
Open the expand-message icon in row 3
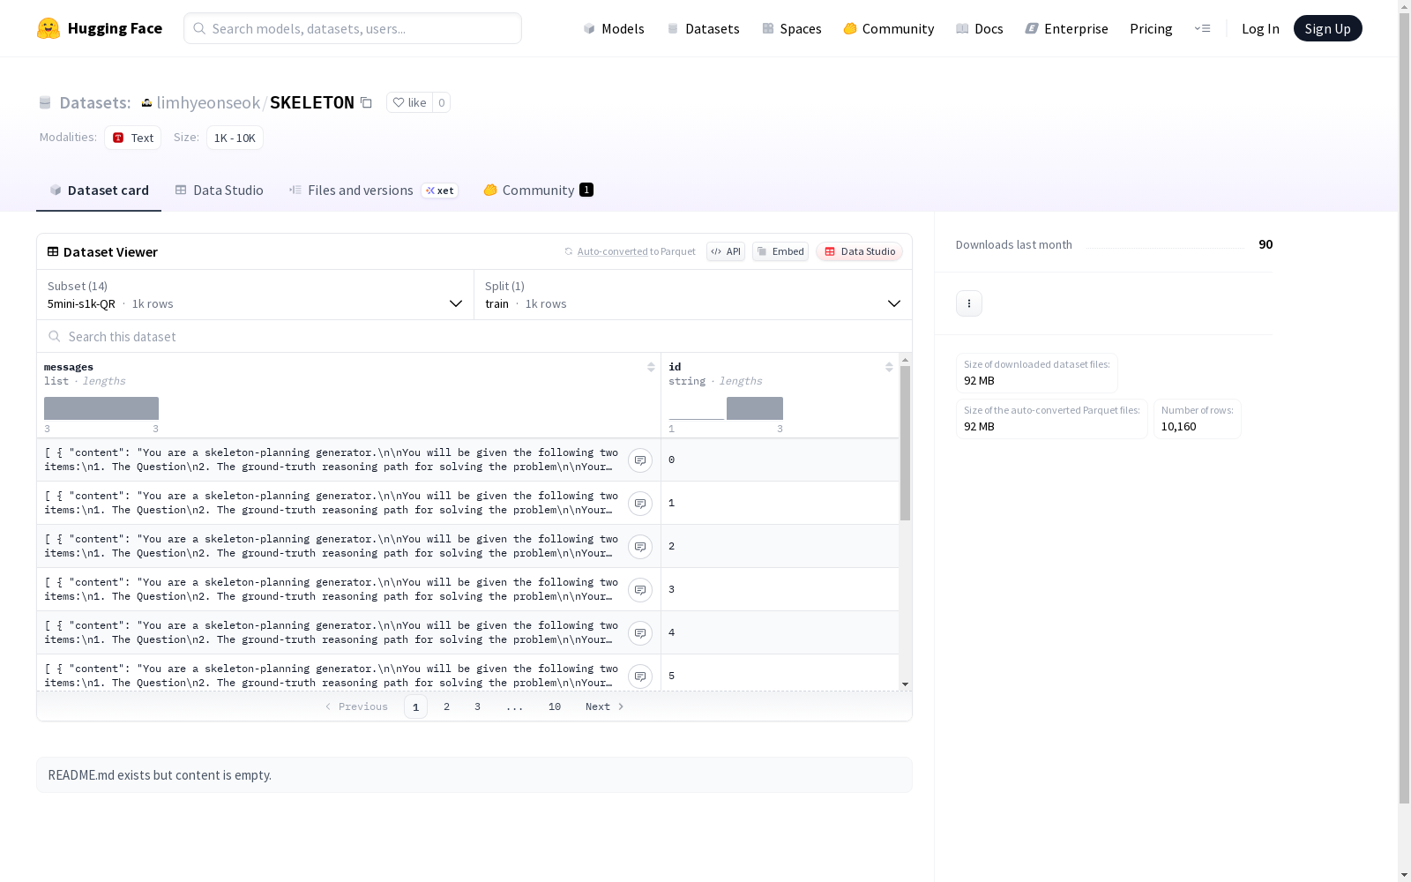640,590
